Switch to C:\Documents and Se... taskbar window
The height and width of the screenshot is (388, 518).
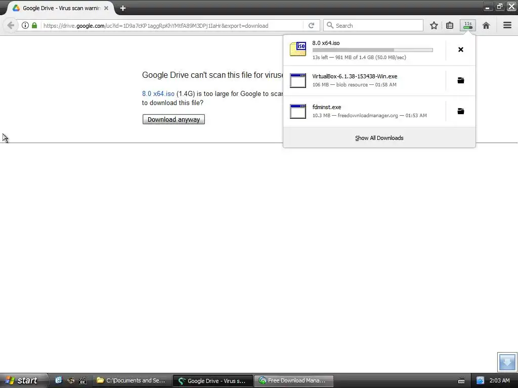click(132, 380)
